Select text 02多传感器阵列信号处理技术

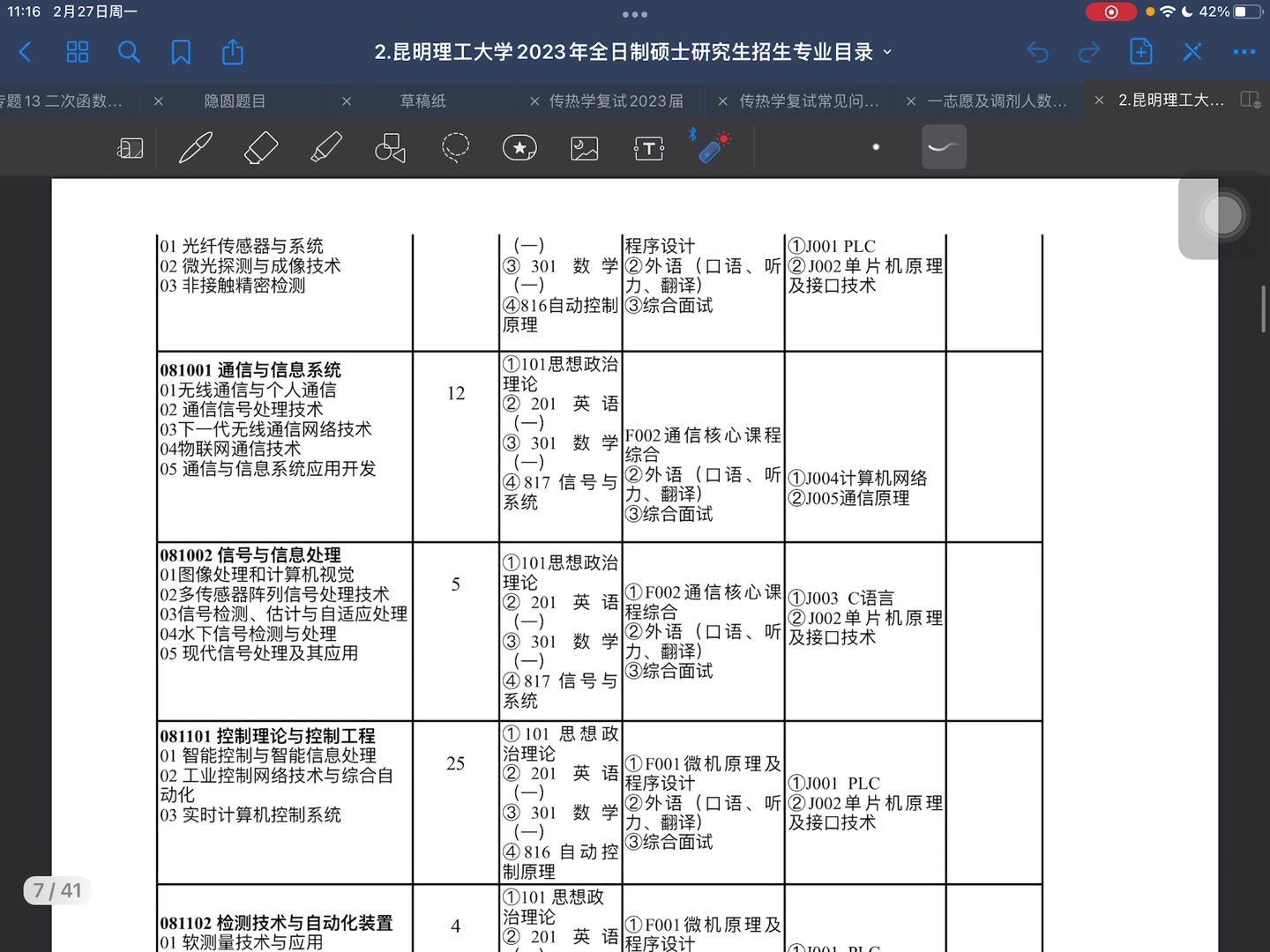click(274, 595)
